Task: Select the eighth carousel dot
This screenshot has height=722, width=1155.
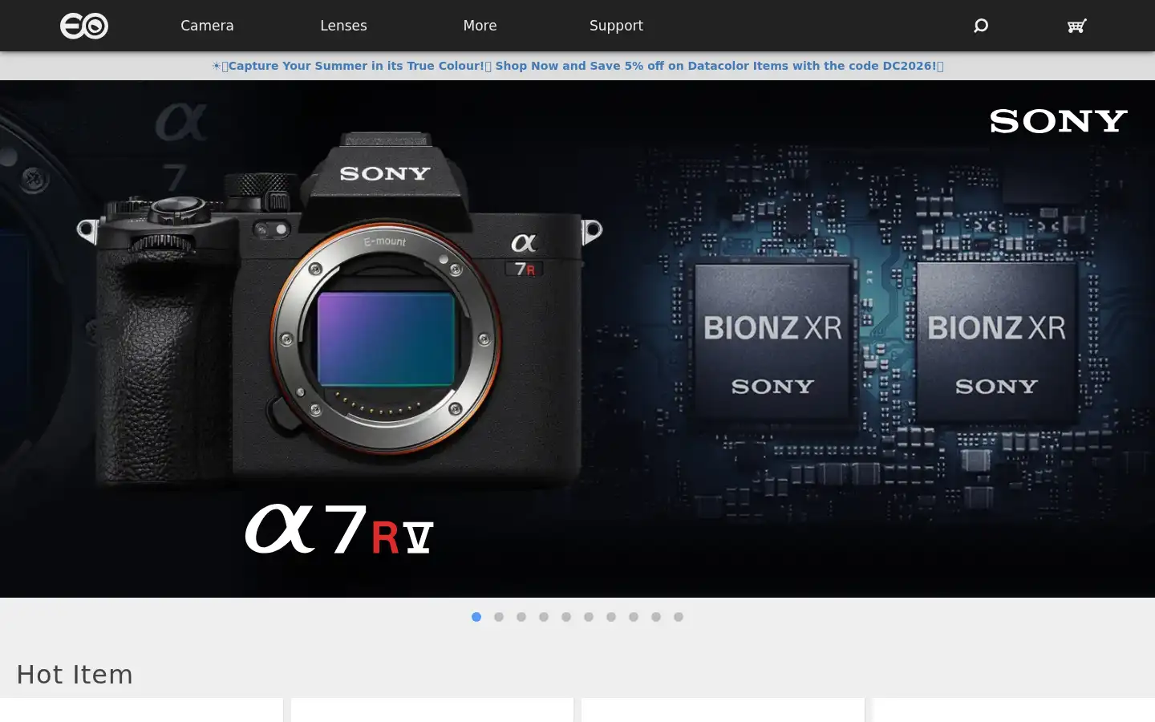Action: coord(634,617)
